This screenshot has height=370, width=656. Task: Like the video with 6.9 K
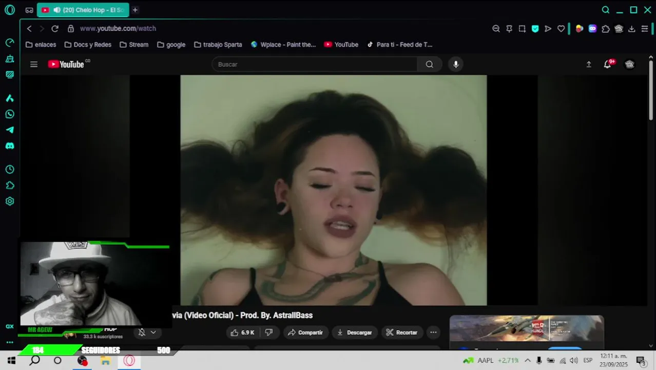click(x=242, y=332)
